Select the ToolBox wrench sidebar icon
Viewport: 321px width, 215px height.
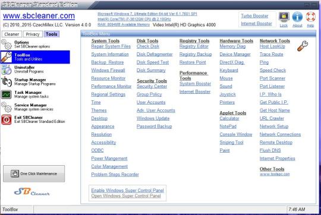(7, 57)
